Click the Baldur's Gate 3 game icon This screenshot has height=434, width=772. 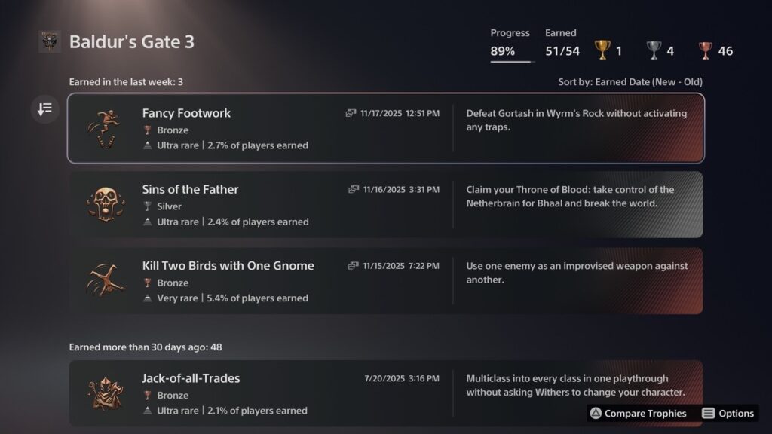click(50, 42)
